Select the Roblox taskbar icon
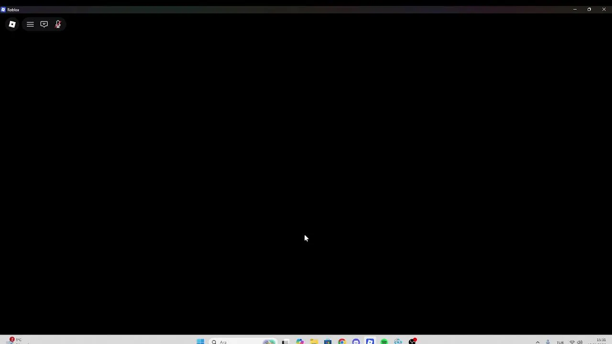The height and width of the screenshot is (344, 612). tap(370, 341)
